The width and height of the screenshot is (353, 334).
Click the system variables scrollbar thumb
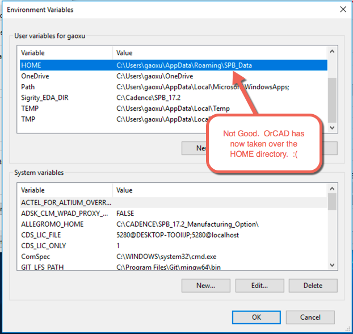pos(332,202)
